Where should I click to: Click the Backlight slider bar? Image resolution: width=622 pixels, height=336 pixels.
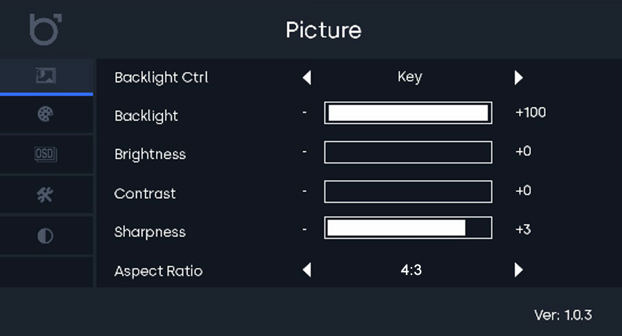408,113
